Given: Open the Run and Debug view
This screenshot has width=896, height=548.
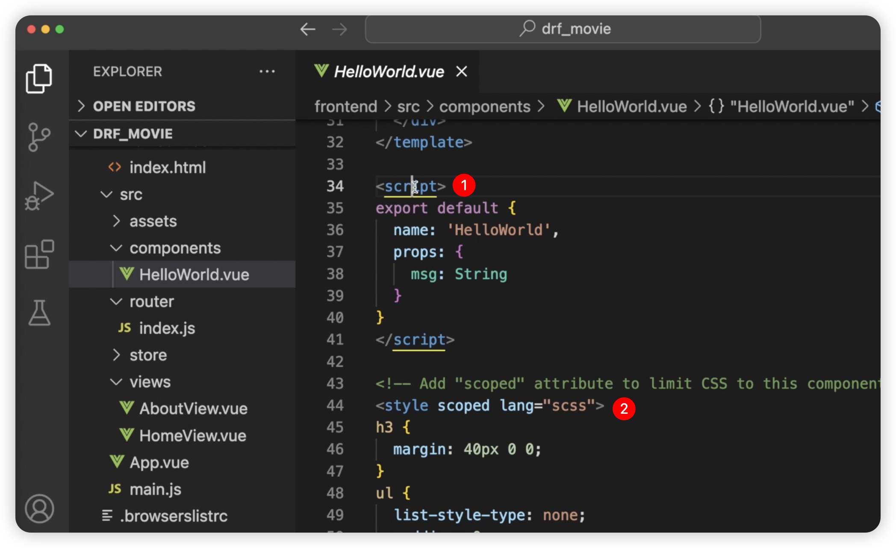Looking at the screenshot, I should pos(39,195).
